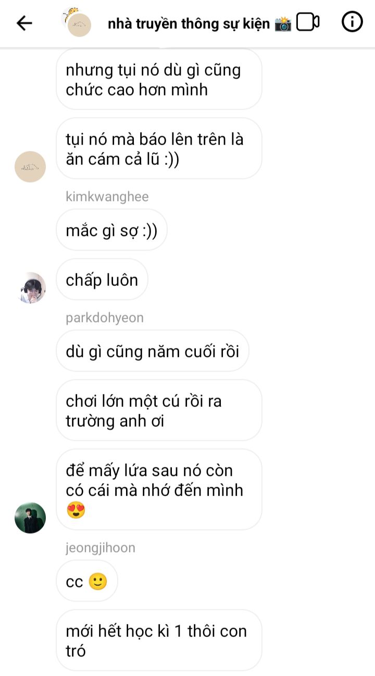Tap message 'mắc gì sợ :))'
The width and height of the screenshot is (375, 676).
111,230
